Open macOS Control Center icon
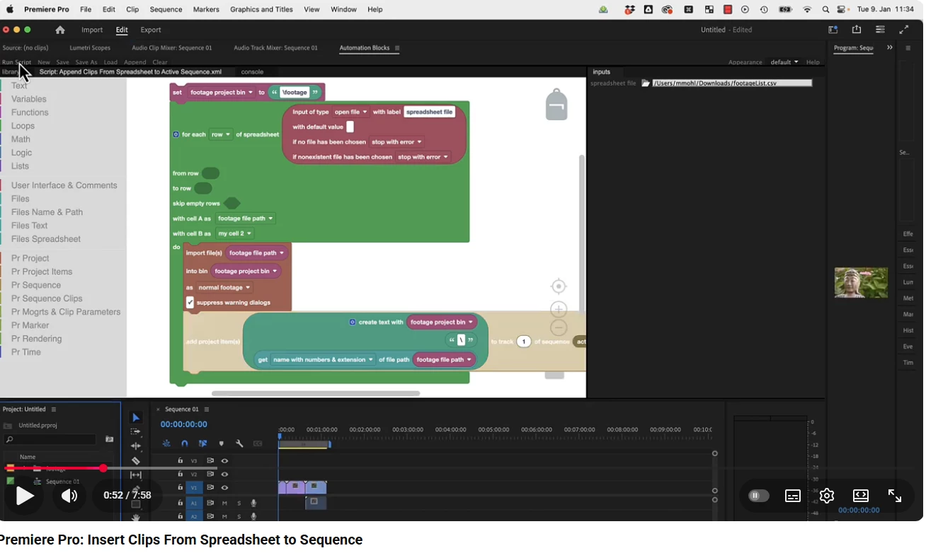 point(842,10)
